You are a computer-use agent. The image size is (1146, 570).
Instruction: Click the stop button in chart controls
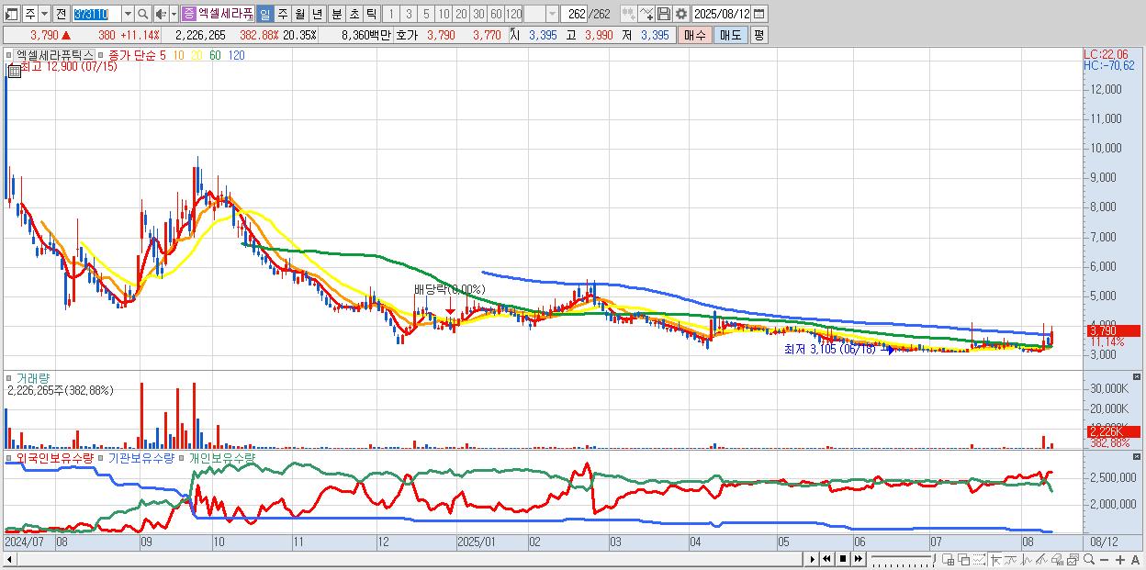[x=843, y=559]
